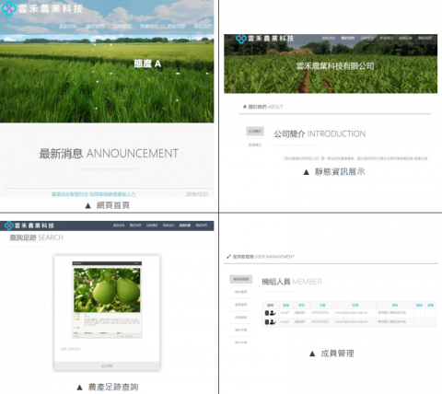Open 最新消息 in the homepage navigation bar

[68, 27]
